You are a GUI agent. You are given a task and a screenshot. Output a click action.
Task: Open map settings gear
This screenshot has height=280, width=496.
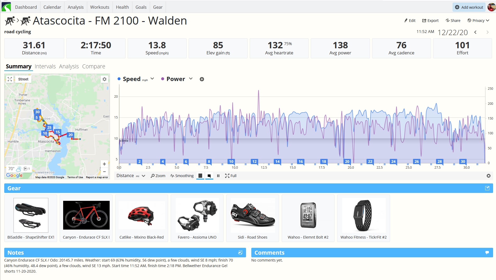[x=104, y=79]
